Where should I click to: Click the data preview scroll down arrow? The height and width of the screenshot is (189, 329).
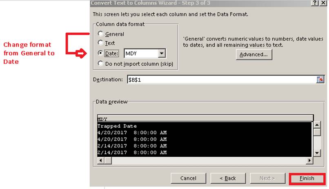[317, 153]
